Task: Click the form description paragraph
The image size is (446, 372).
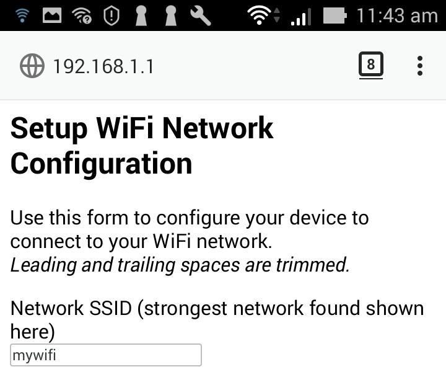Action: click(189, 229)
